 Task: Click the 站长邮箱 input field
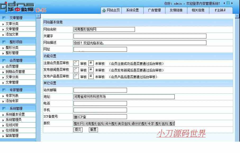pos(100,90)
